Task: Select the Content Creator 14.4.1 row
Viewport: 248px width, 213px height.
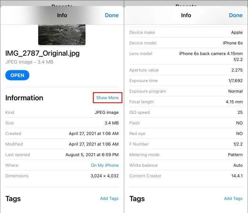Action: (x=186, y=176)
